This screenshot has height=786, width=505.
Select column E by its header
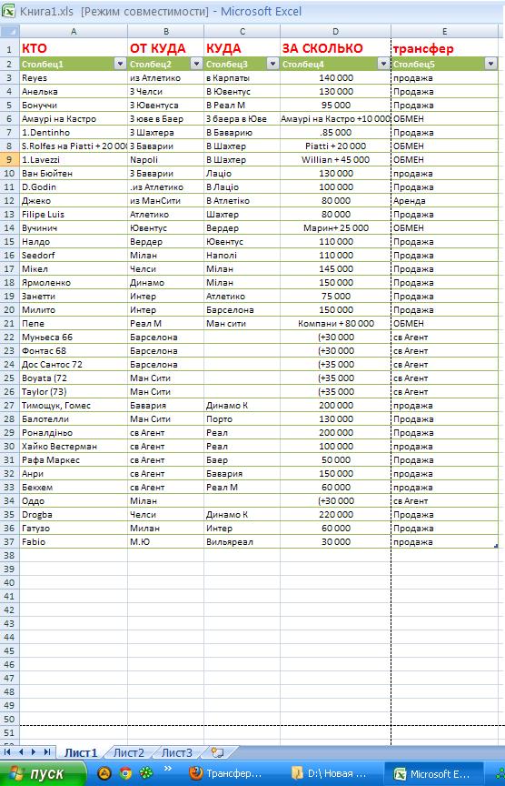444,32
